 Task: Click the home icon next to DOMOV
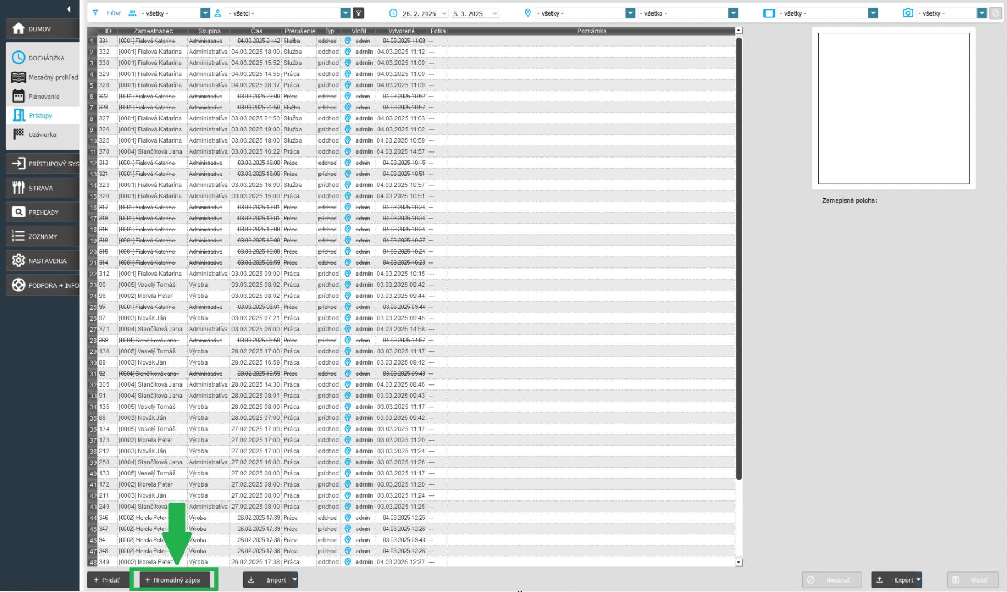click(x=18, y=29)
